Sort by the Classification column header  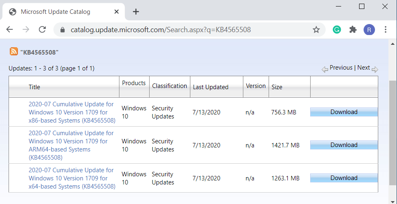click(170, 86)
